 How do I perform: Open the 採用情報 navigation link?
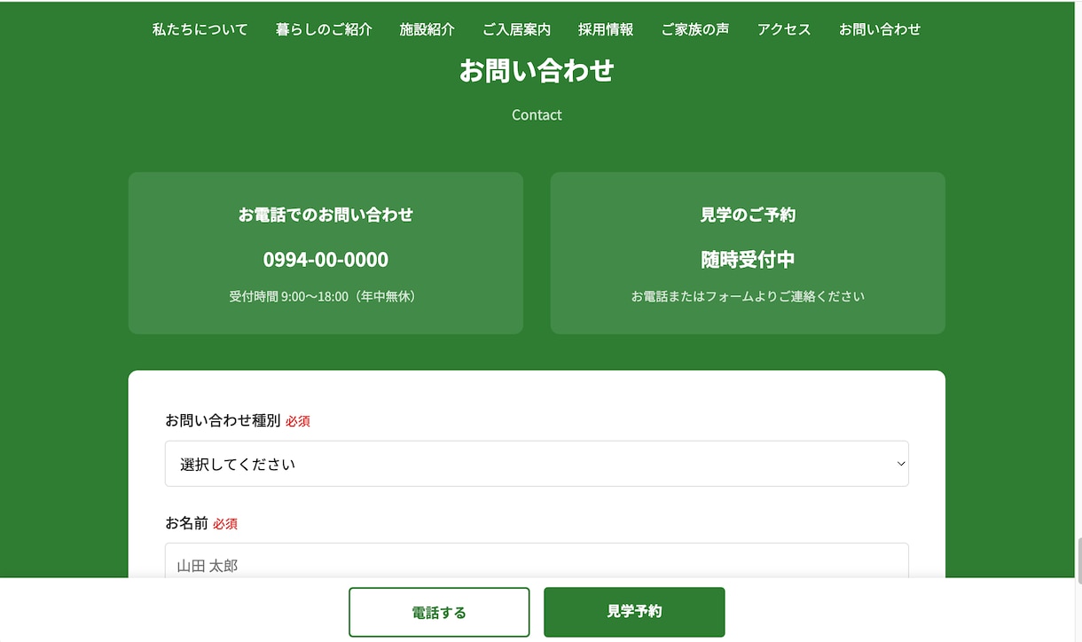(x=606, y=29)
